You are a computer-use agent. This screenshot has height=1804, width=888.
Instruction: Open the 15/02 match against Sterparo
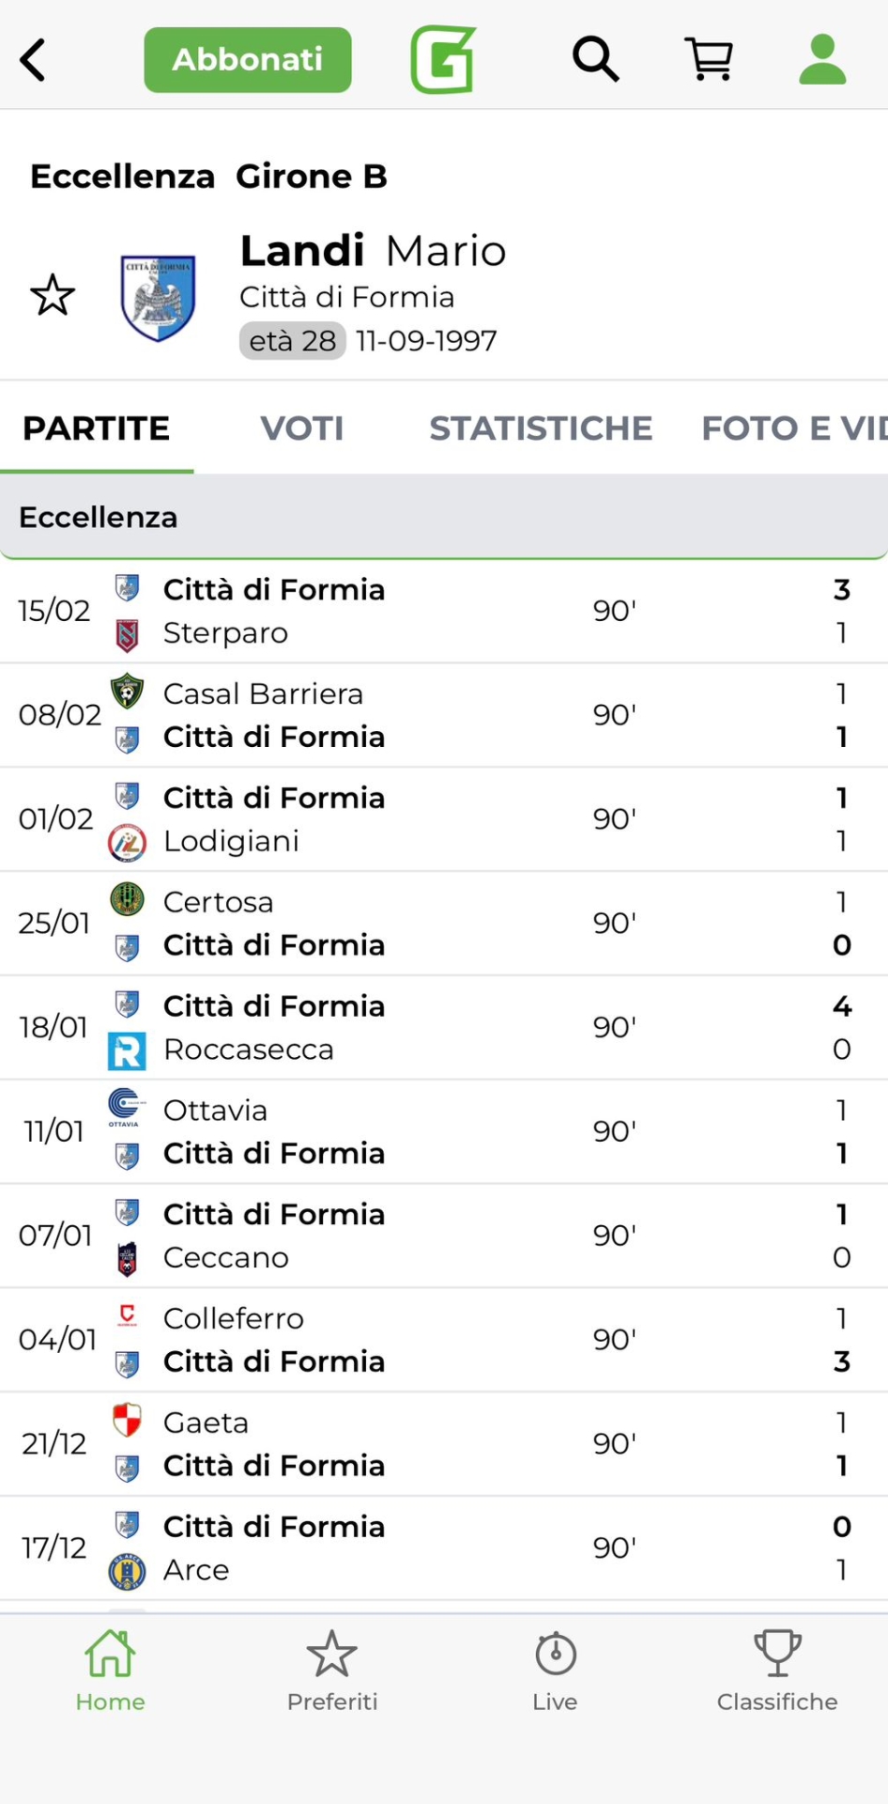(443, 612)
